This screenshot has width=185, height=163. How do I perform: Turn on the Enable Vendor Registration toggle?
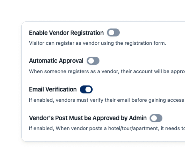pyautogui.click(x=113, y=33)
